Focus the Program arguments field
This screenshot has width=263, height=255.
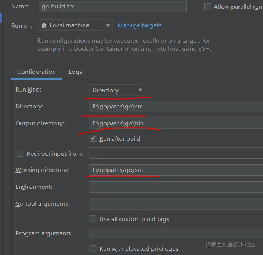(x=176, y=233)
